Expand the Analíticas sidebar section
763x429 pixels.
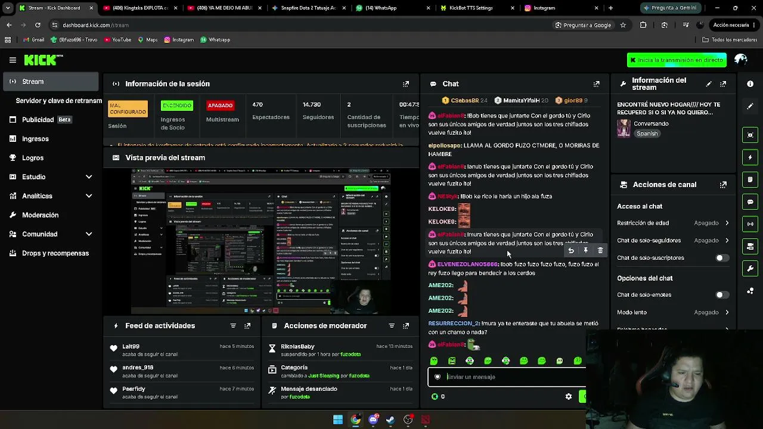[x=51, y=196]
